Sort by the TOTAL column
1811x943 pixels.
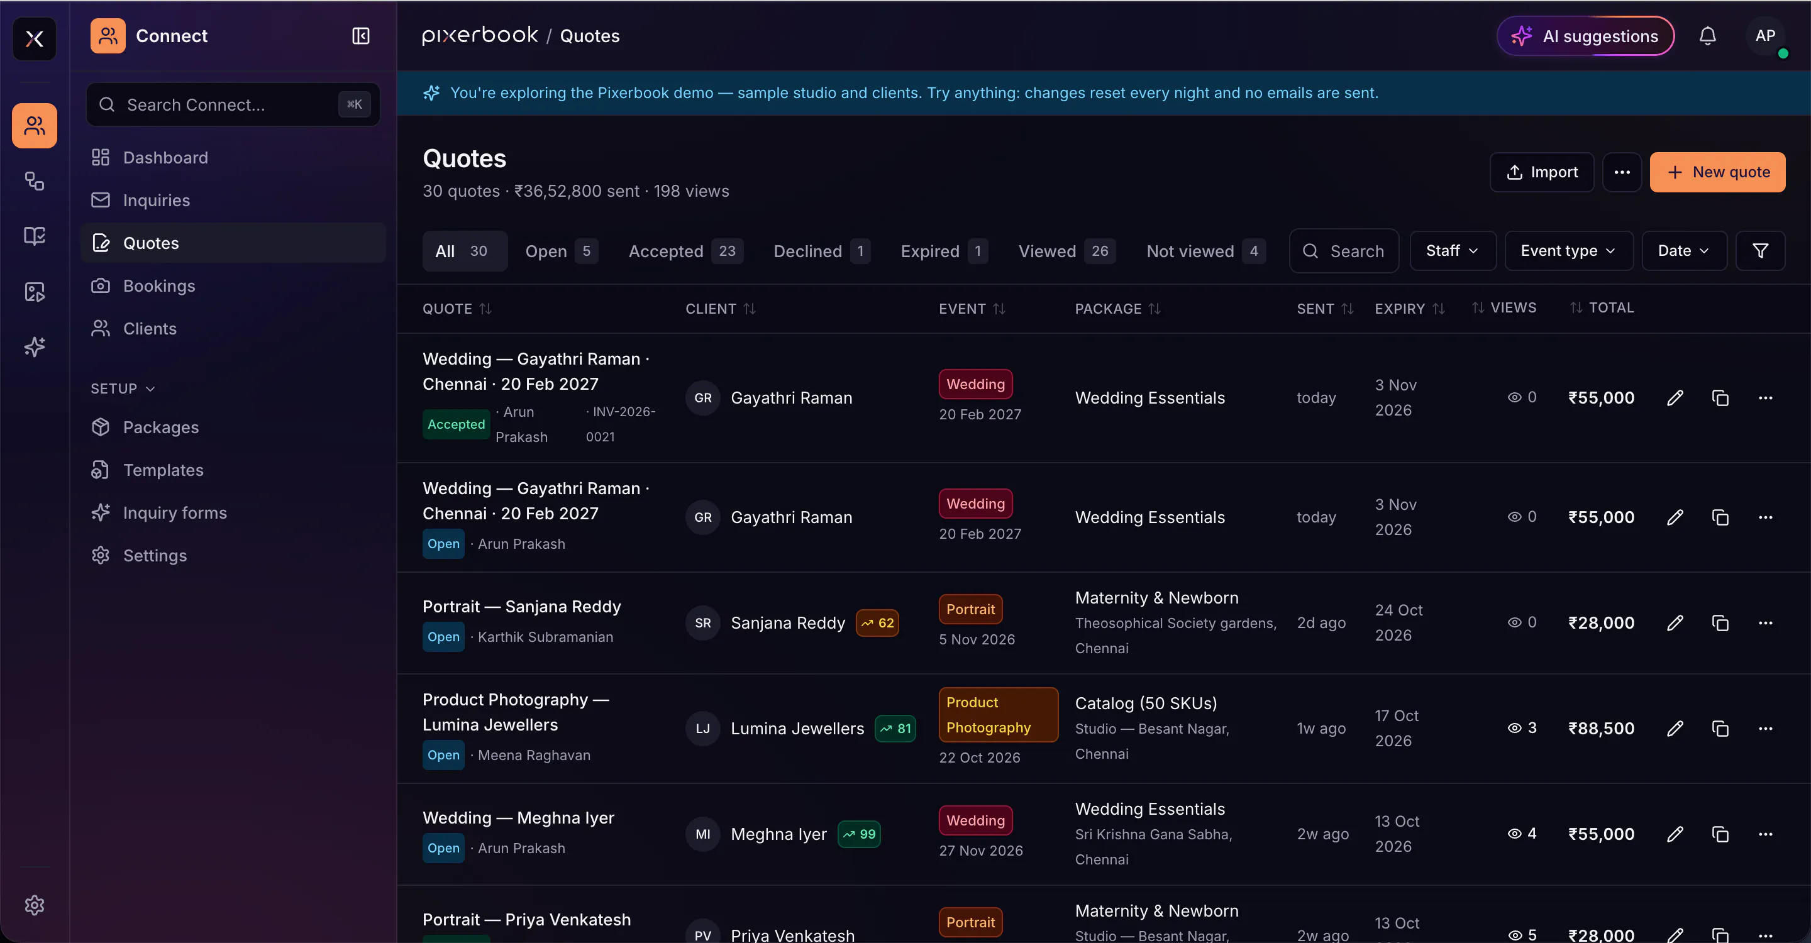1602,308
